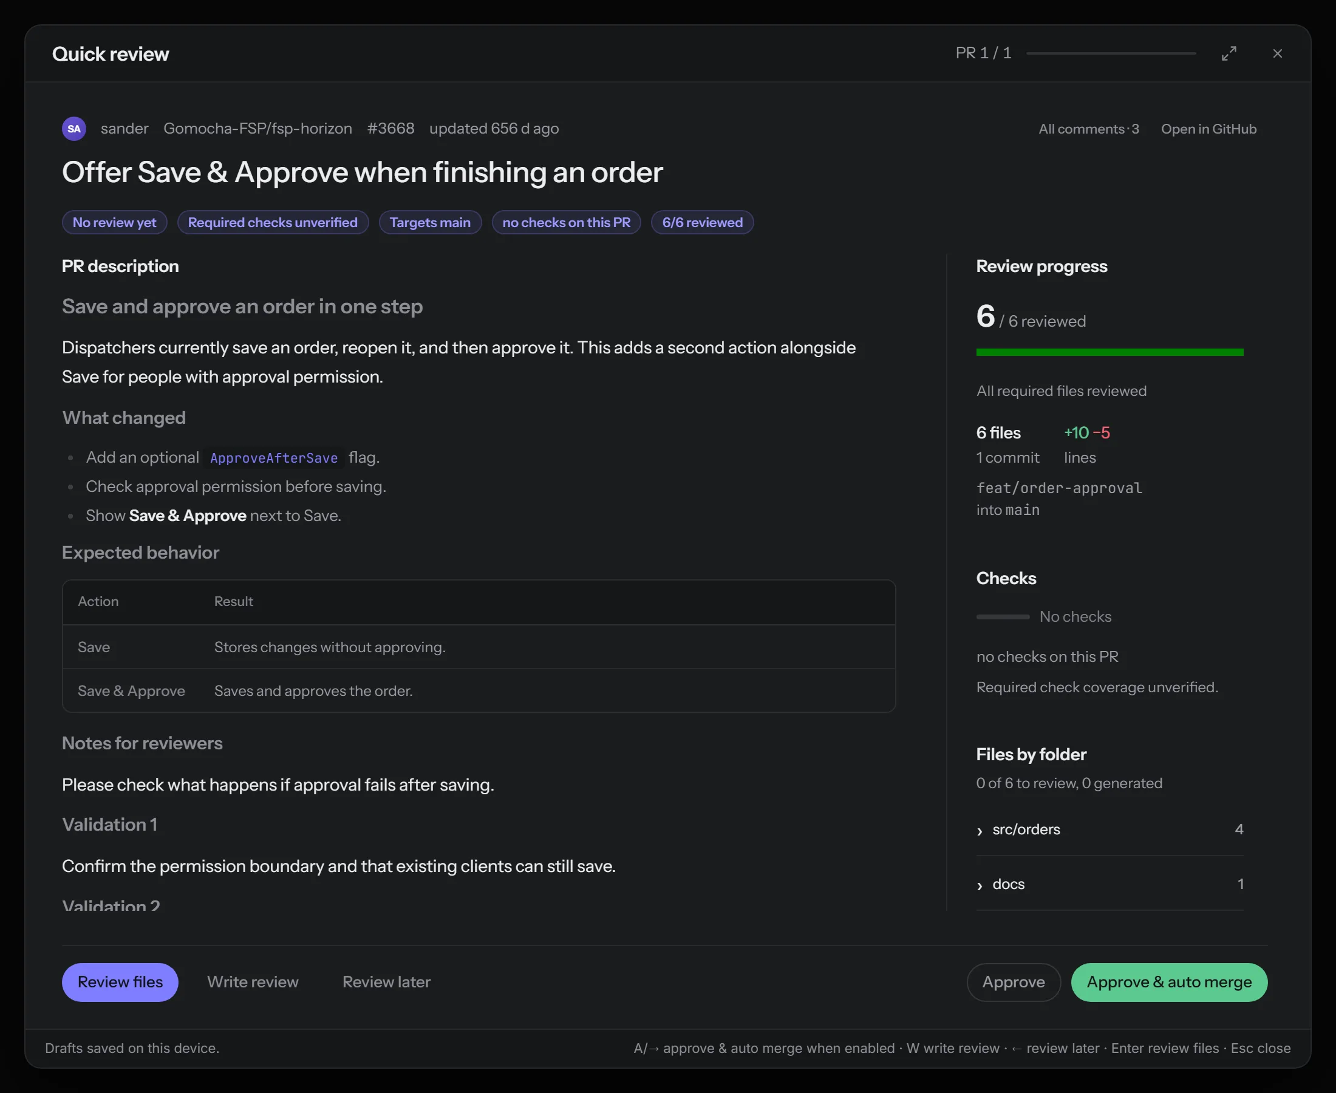1336x1093 pixels.
Task: Close the Quick review dialog
Action: (x=1277, y=53)
